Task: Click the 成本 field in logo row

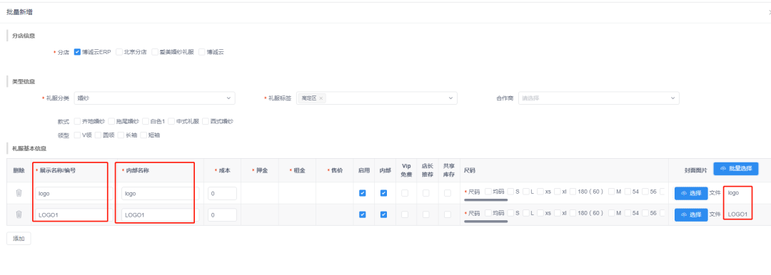Action: (x=222, y=194)
